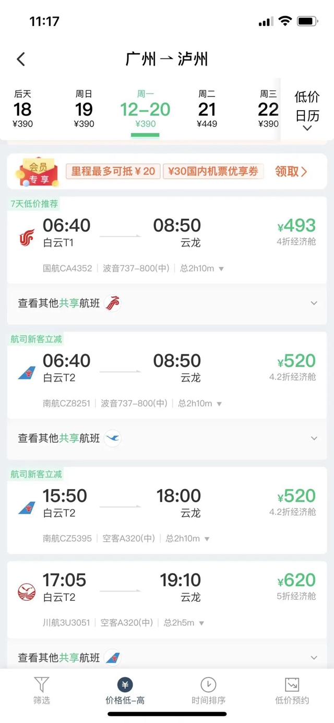Select the 后天 18 date tab
Image resolution: width=334 pixels, height=723 pixels.
pos(22,109)
